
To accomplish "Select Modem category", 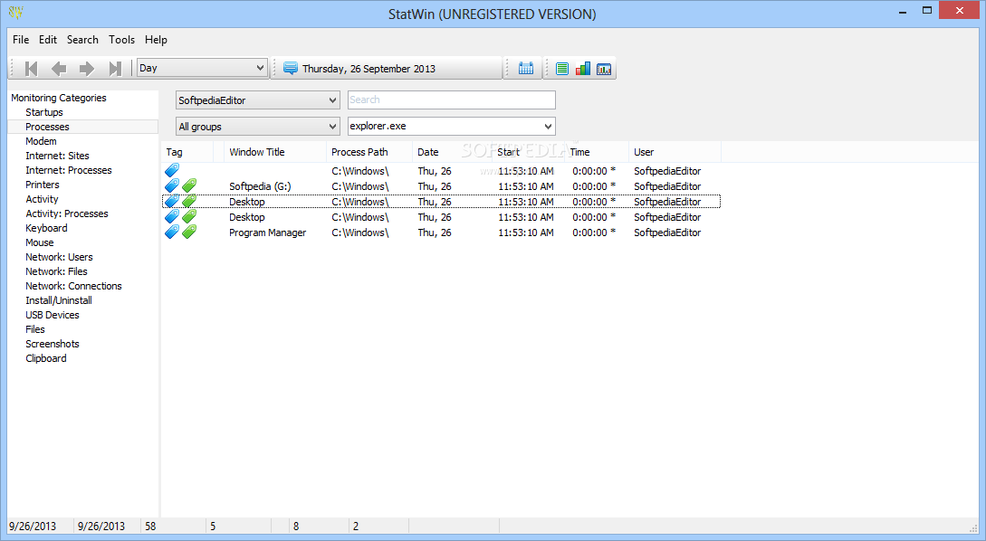I will [x=41, y=141].
